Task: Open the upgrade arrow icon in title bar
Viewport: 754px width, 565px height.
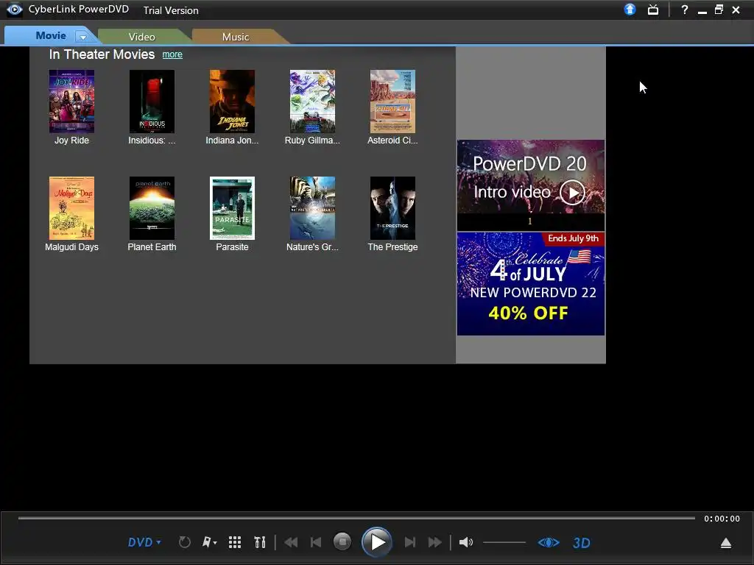Action: (630, 10)
